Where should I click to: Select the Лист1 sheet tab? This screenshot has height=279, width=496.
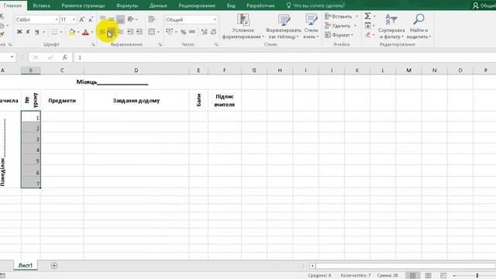[x=26, y=265]
